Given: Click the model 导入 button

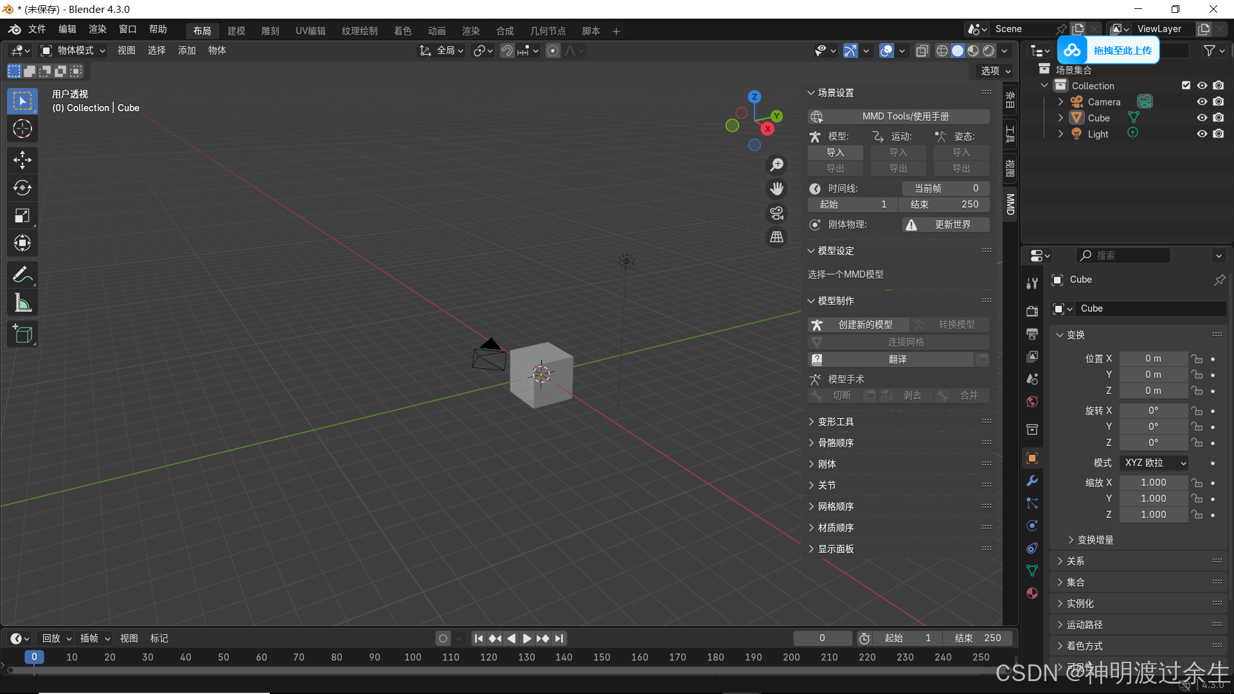Looking at the screenshot, I should (835, 152).
